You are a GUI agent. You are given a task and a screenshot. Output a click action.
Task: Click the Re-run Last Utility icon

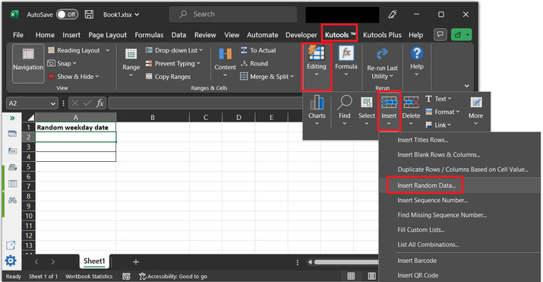click(382, 54)
